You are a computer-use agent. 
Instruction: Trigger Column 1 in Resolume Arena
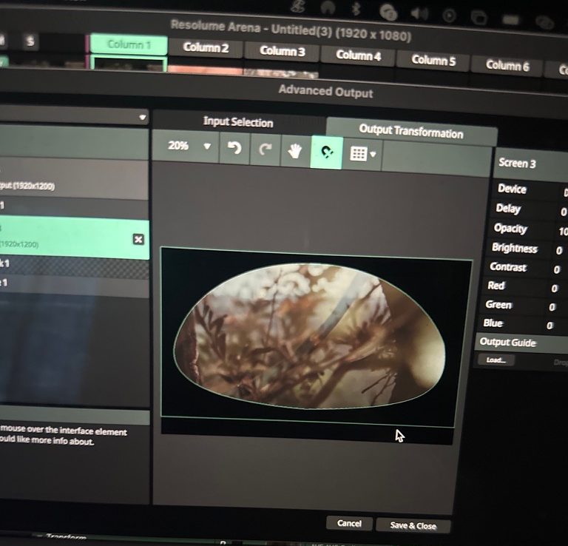click(129, 44)
